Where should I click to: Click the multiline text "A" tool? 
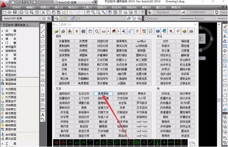[x=43, y=115]
